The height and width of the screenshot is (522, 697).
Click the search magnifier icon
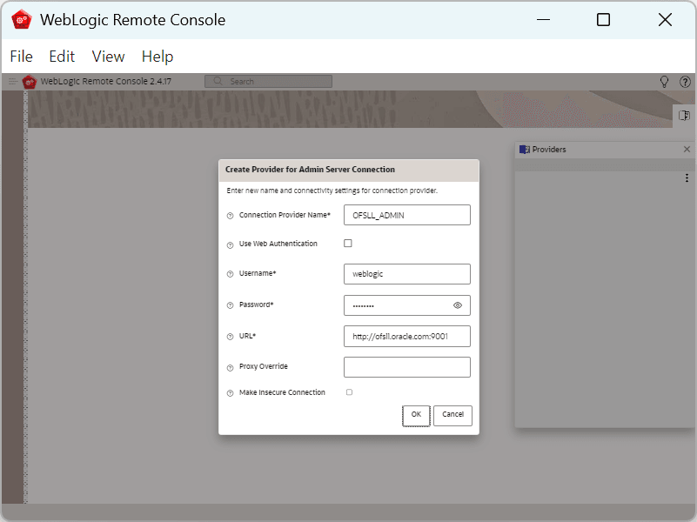point(218,81)
